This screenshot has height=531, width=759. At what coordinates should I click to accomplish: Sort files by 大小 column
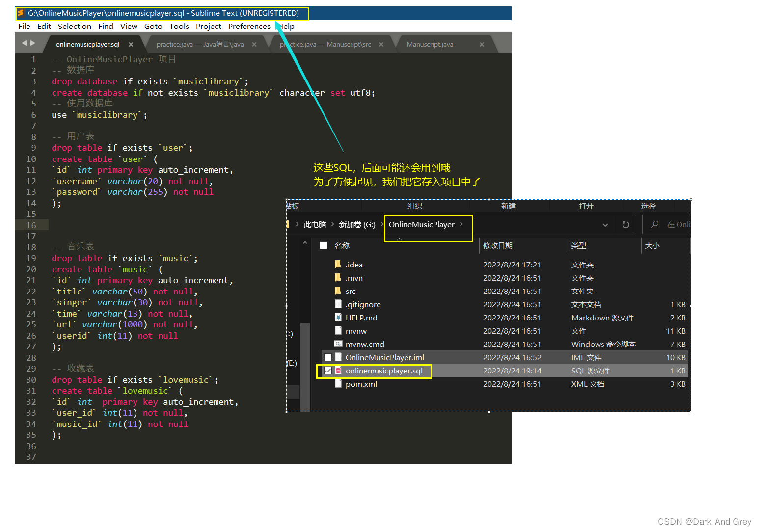pos(652,245)
